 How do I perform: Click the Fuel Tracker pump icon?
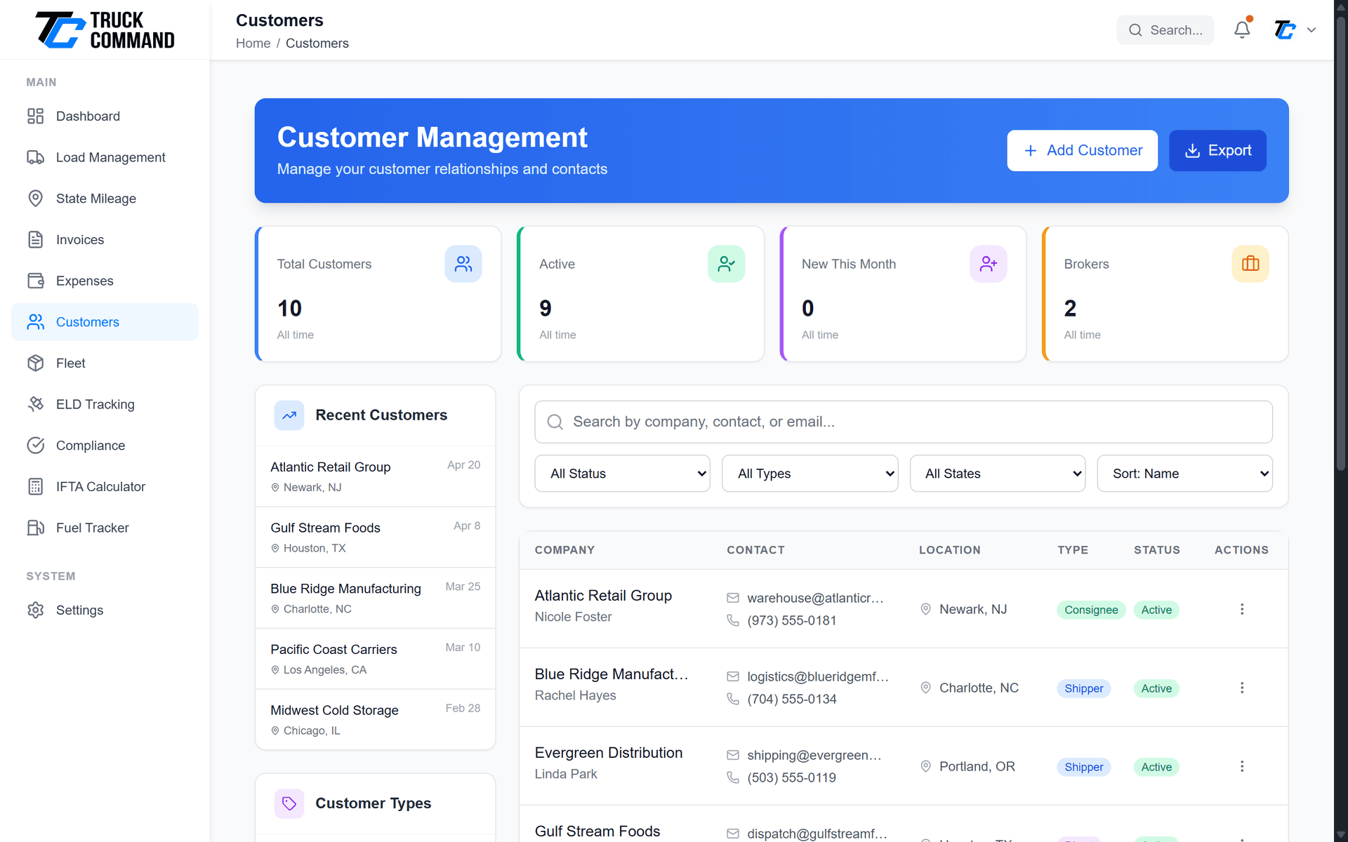click(36, 528)
